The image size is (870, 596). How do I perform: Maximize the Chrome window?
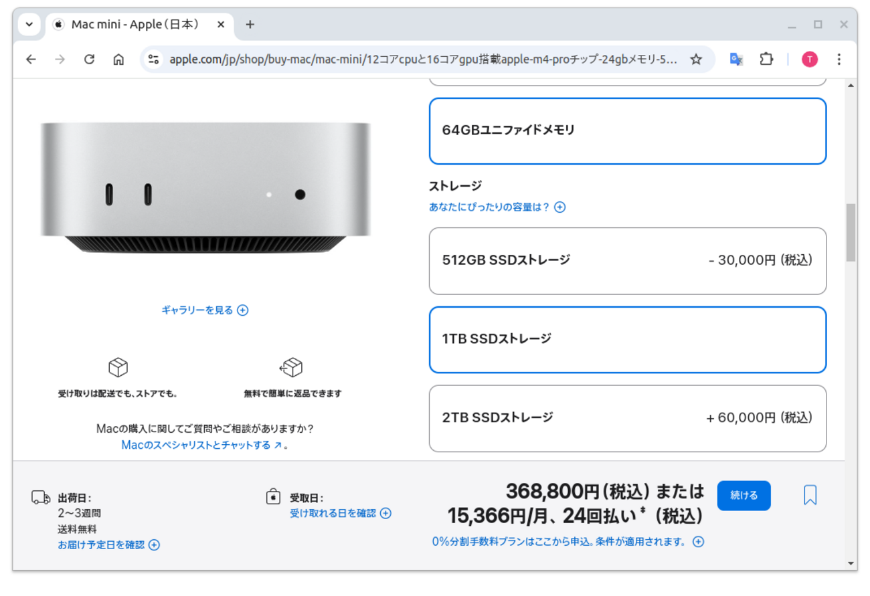(818, 25)
